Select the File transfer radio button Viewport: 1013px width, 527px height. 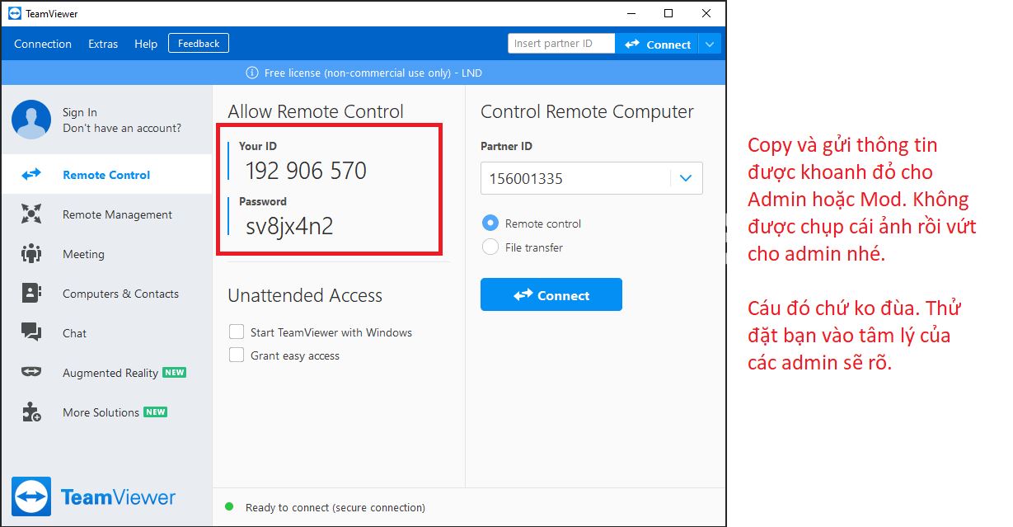pyautogui.click(x=490, y=247)
